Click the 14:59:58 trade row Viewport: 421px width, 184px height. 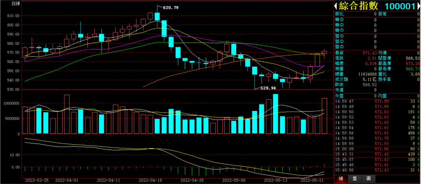pos(377,138)
